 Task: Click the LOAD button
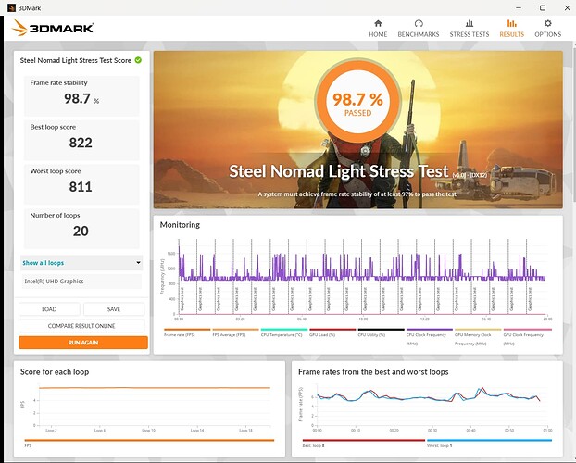49,309
